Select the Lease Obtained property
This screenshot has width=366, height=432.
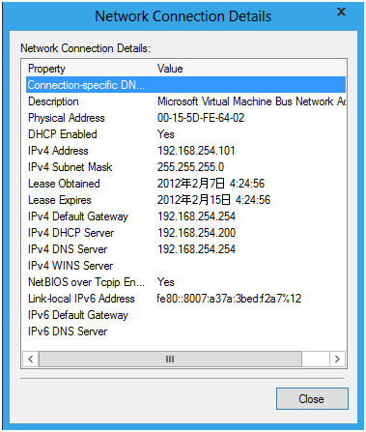tap(64, 184)
